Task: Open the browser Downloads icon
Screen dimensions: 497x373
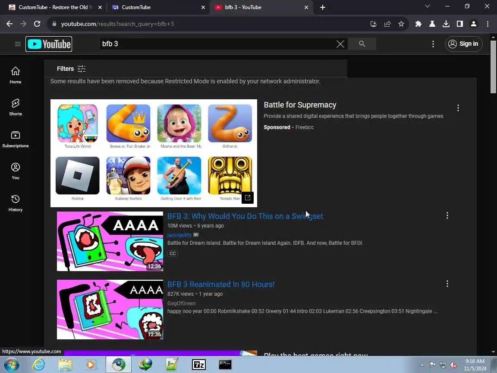Action: click(446, 24)
